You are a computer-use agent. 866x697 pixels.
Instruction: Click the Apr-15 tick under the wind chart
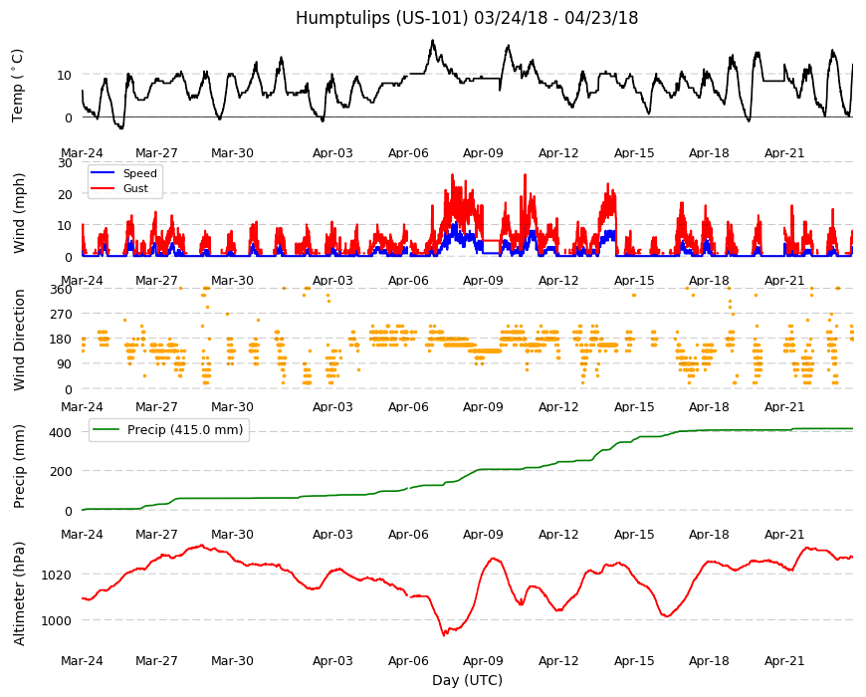click(634, 280)
